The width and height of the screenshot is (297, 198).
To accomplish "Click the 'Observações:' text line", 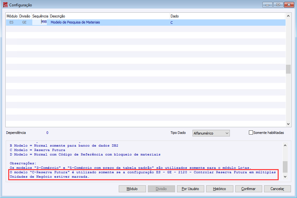I will 23,163.
